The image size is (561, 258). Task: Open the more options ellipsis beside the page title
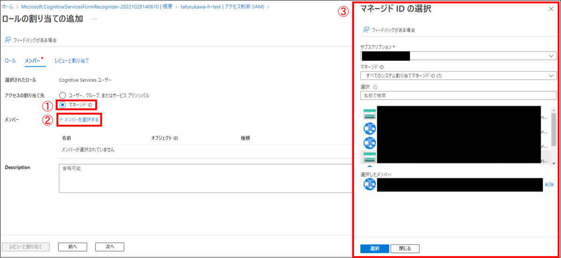(94, 19)
